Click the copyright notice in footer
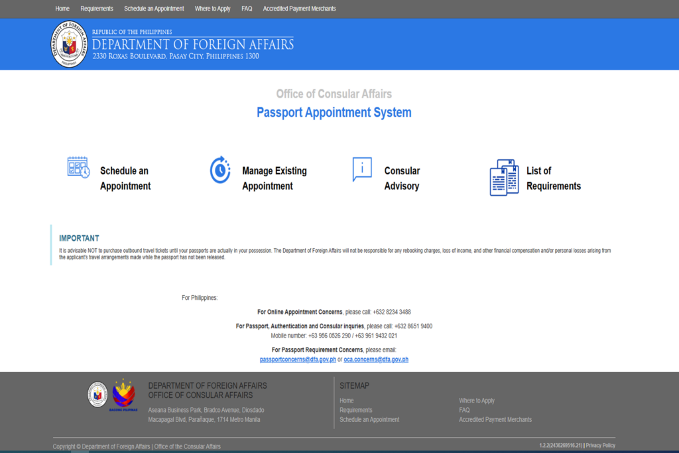Viewport: 679px width, 453px height. point(137,446)
